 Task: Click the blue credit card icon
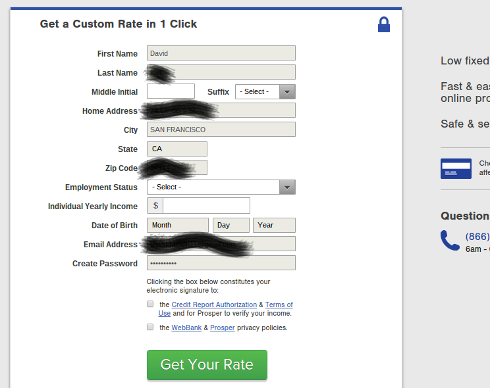point(456,168)
